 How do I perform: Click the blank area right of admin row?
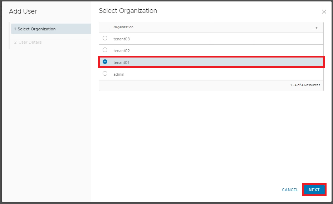[x=222, y=74]
